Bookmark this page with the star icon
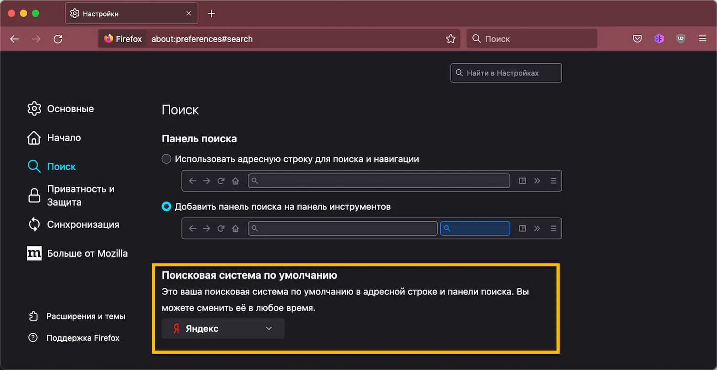Viewport: 717px width, 370px height. (x=450, y=39)
